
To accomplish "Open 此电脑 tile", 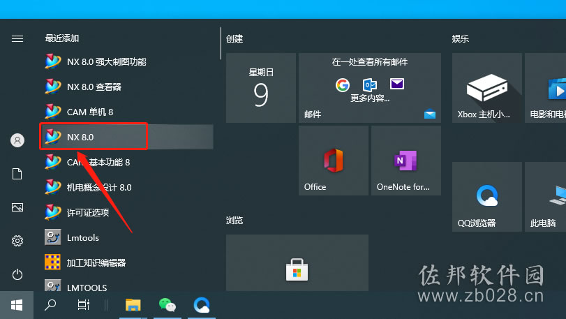I will (x=546, y=197).
